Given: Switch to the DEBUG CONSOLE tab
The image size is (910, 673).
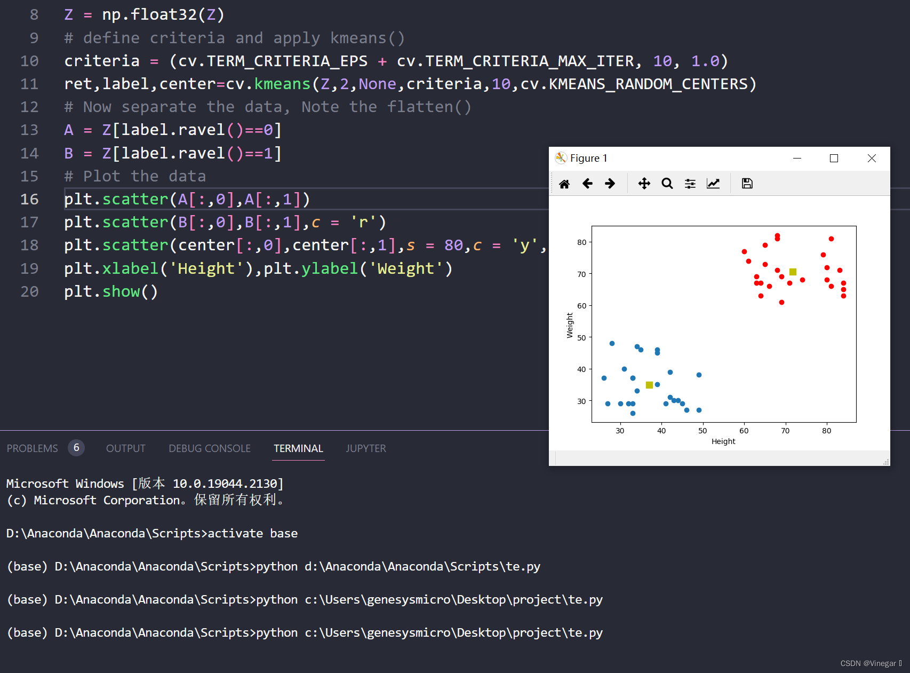Looking at the screenshot, I should tap(210, 448).
